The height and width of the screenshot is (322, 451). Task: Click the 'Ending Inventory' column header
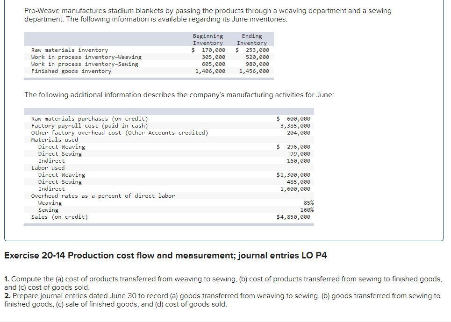click(x=252, y=39)
